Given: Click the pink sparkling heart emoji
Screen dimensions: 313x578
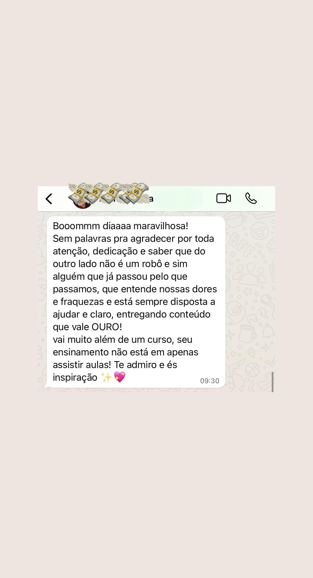Looking at the screenshot, I should (120, 377).
